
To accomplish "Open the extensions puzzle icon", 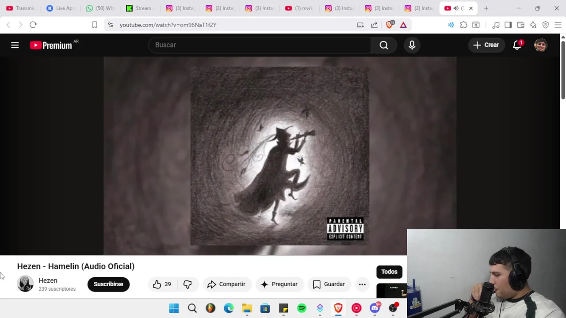I will point(463,25).
